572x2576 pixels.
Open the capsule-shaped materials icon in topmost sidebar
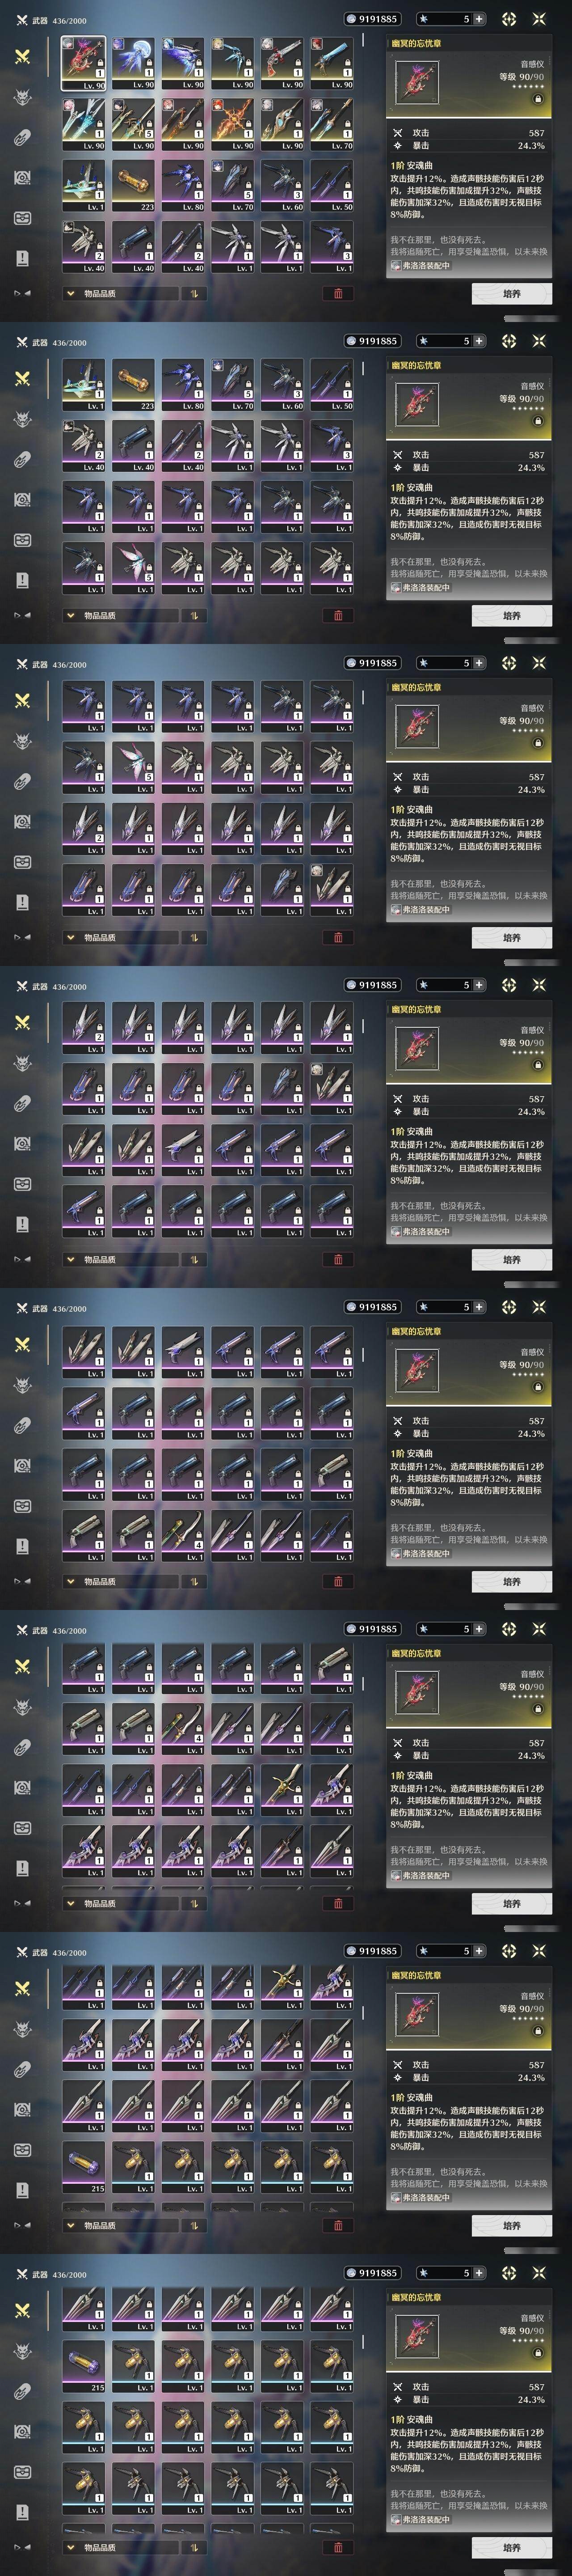(x=22, y=138)
